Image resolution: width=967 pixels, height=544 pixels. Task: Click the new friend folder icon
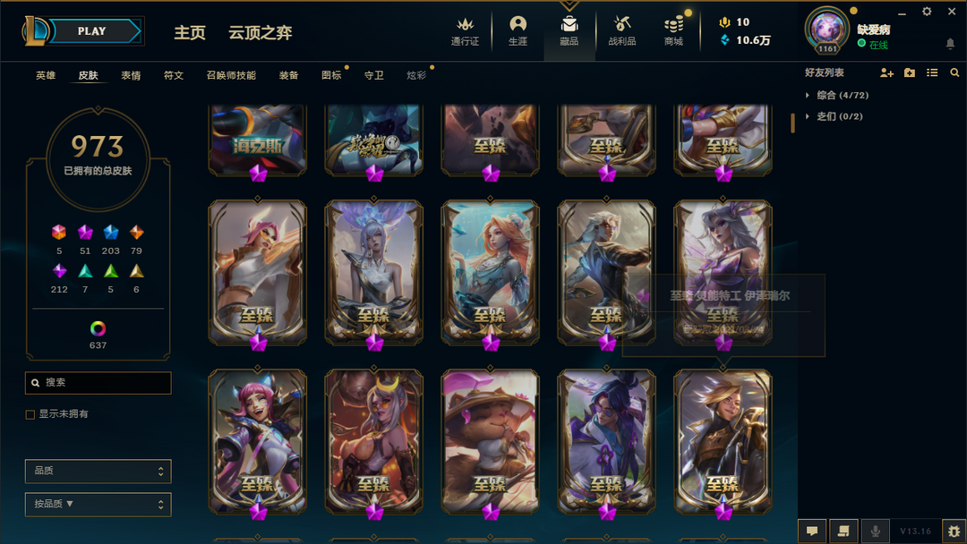909,72
